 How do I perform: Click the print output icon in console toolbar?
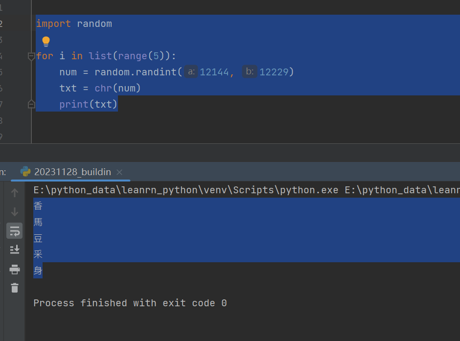point(14,269)
